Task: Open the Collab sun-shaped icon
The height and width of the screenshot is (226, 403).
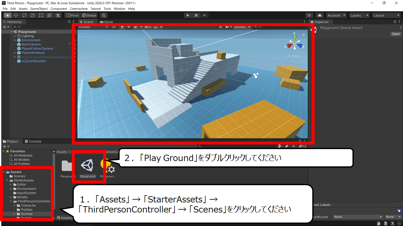Action: (309, 15)
